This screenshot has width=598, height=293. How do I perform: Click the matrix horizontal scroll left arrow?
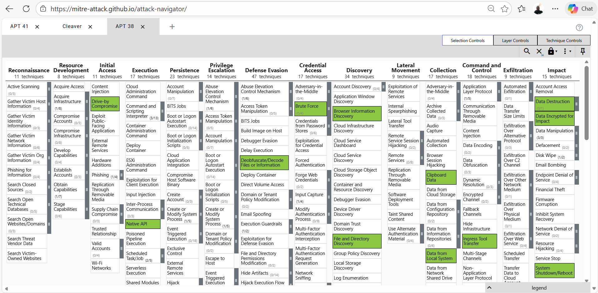[6, 289]
